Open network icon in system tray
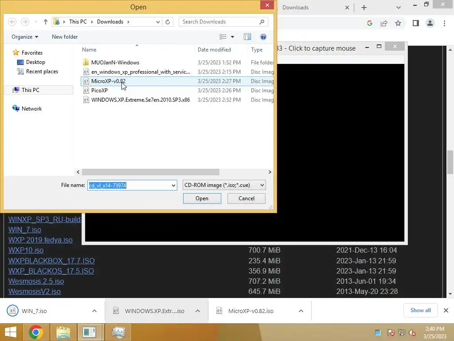Screen dimensions: 454x341 [402, 332]
